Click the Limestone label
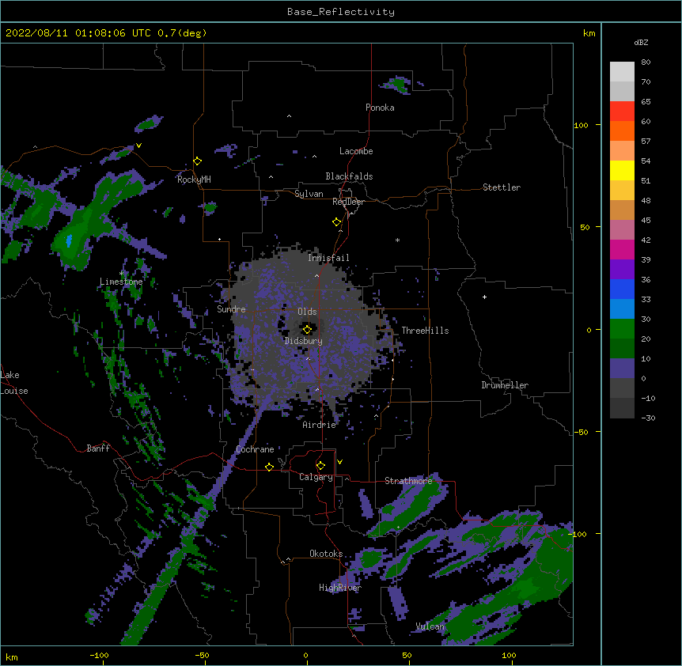Viewport: 682px width, 666px height. point(121,282)
